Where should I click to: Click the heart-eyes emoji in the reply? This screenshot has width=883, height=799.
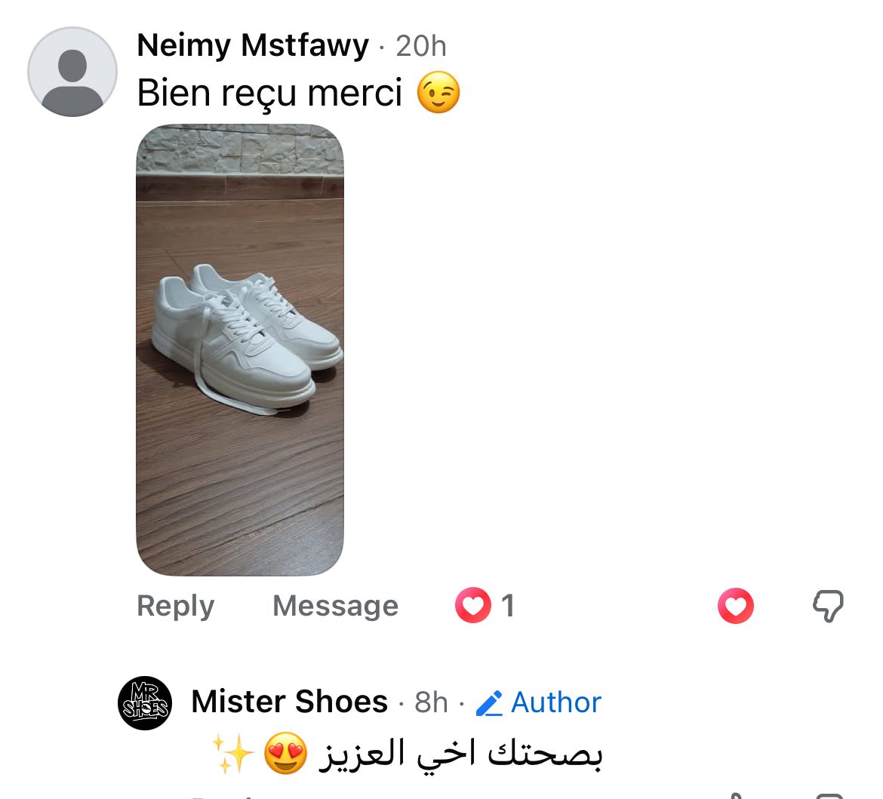(285, 754)
